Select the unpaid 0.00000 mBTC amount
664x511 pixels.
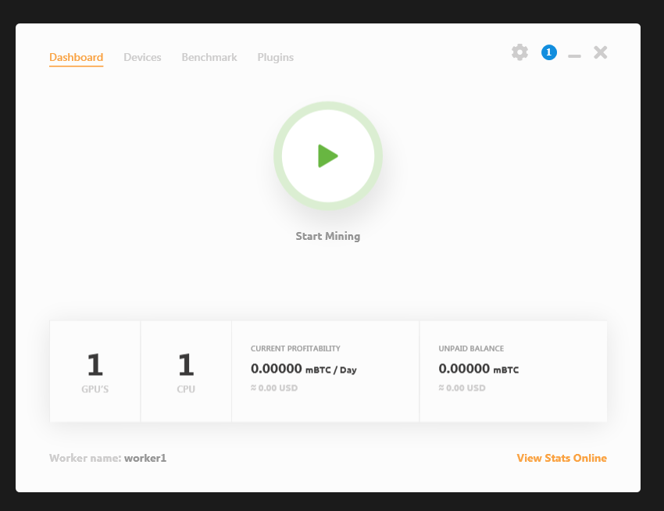click(478, 369)
